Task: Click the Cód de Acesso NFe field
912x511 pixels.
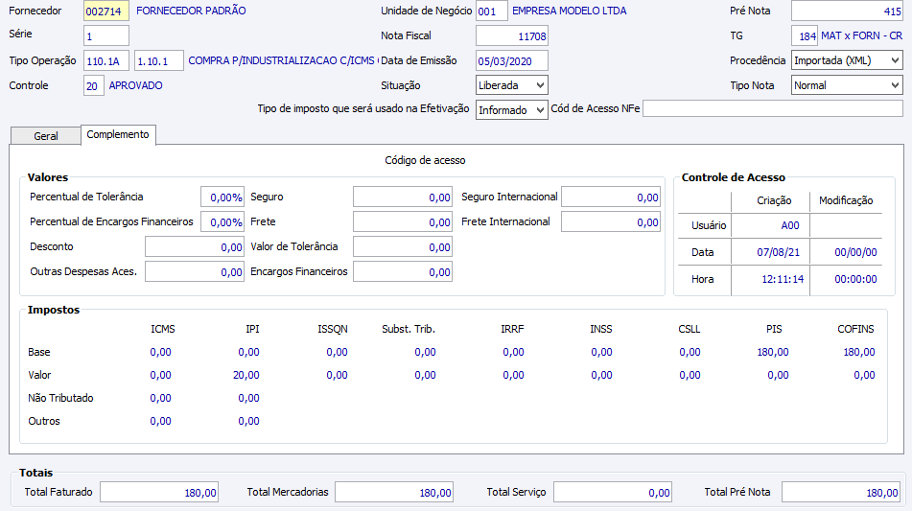Action: click(772, 108)
